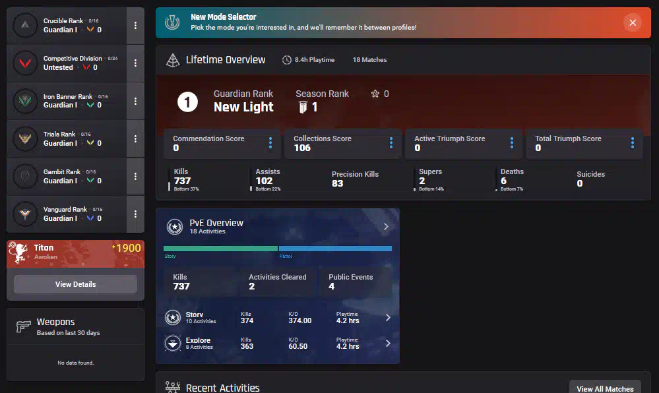This screenshot has width=659, height=393.
Task: Click the 18 Matches text
Action: [370, 60]
